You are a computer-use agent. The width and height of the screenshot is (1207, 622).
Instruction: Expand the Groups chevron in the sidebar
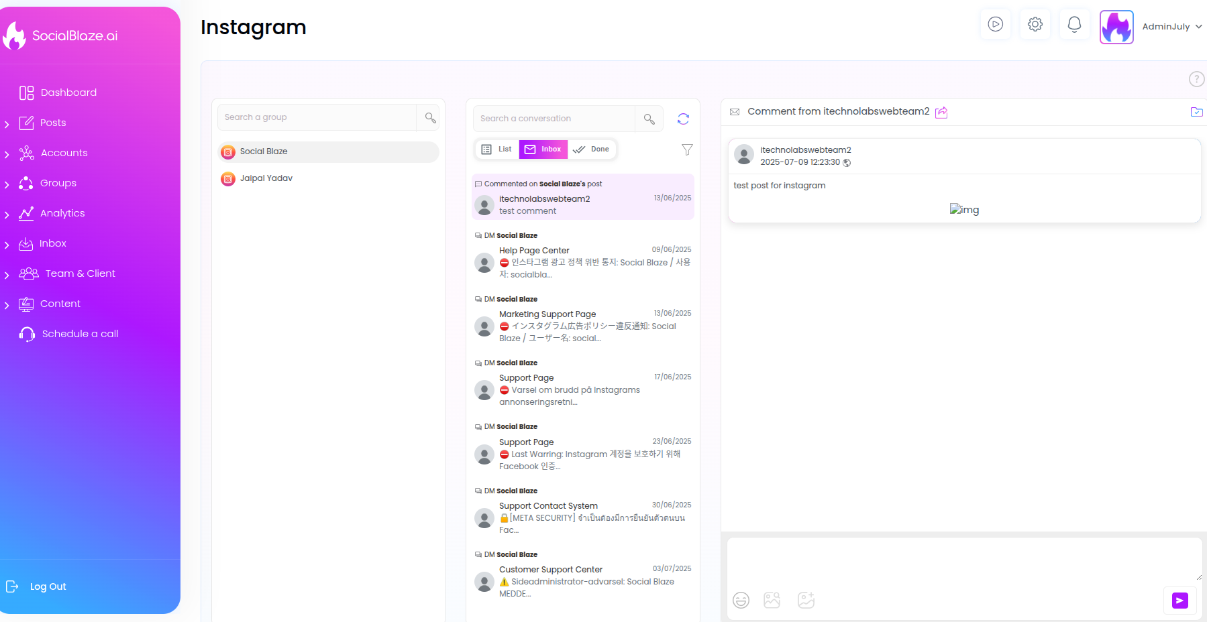pyautogui.click(x=7, y=184)
